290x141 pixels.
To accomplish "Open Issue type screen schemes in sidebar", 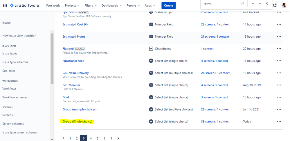I will coord(20,132).
